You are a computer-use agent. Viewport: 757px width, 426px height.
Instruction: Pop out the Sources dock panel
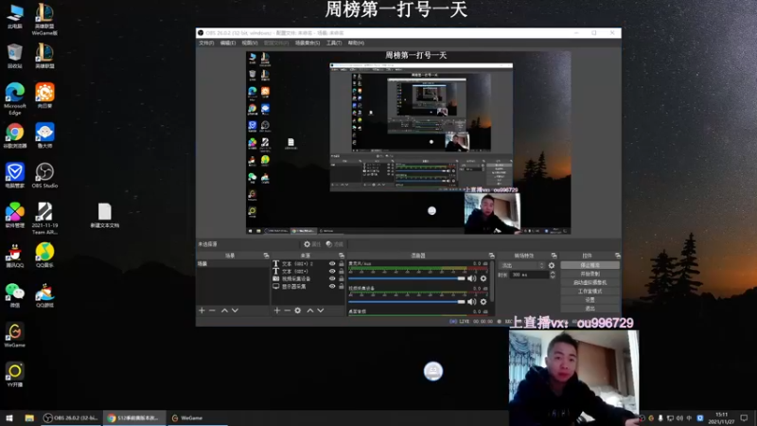(342, 255)
